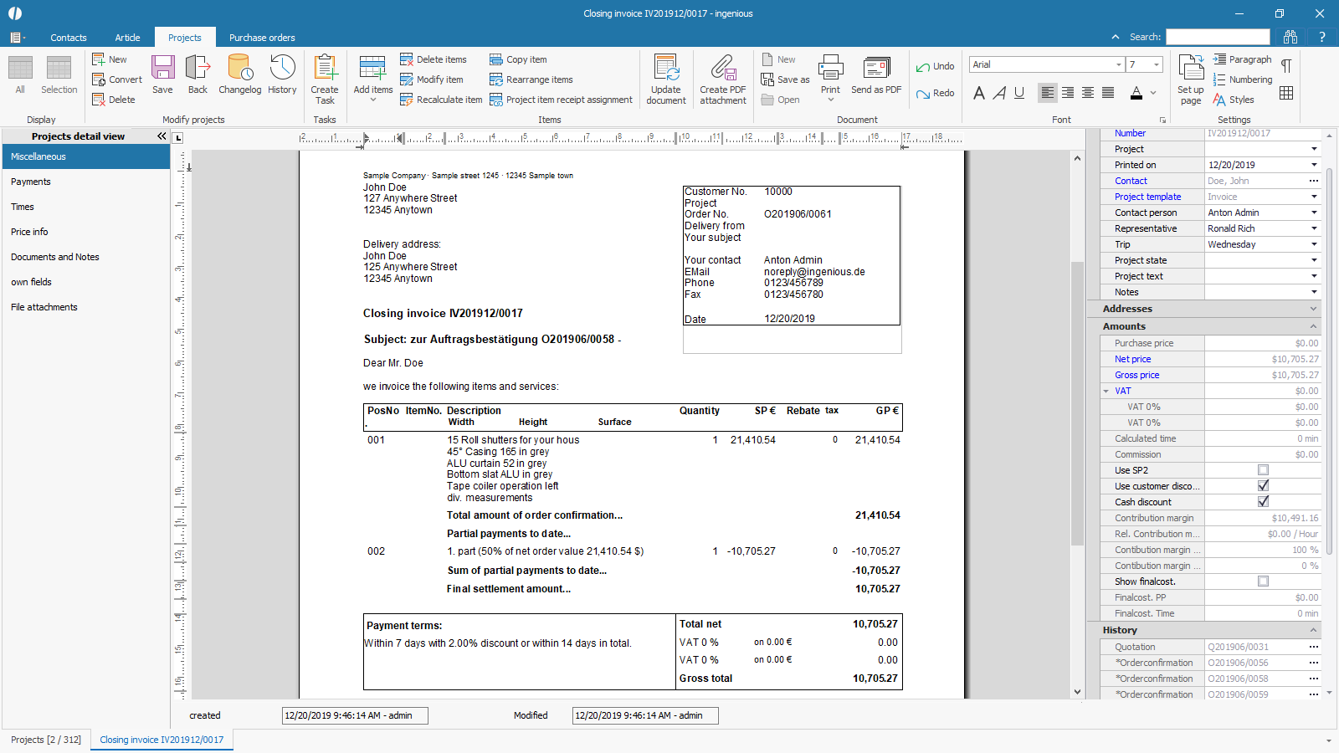Switch to the Purchase orders tab
The width and height of the screenshot is (1339, 753).
(262, 38)
